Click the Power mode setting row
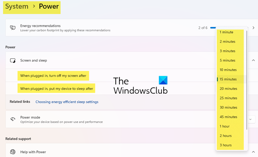This screenshot has height=157, width=258. (132, 119)
